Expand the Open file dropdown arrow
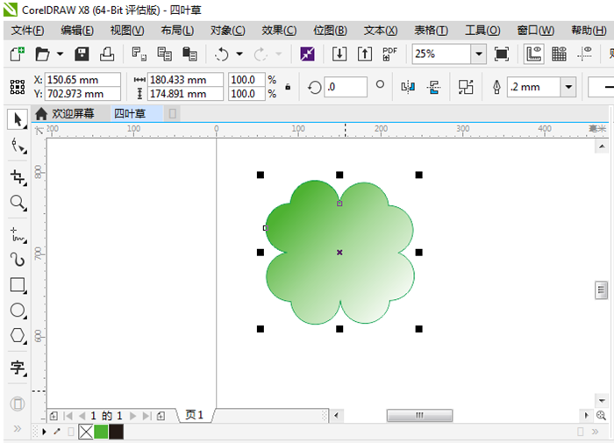The image size is (614, 443). 59,54
